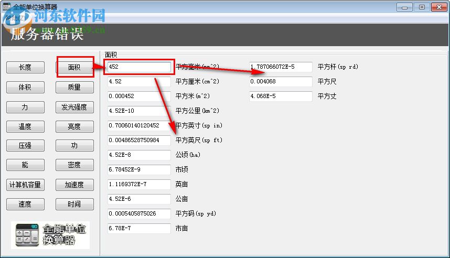Select the 平方码 field 0.0005405875026
This screenshot has height=258, width=450.
click(139, 213)
